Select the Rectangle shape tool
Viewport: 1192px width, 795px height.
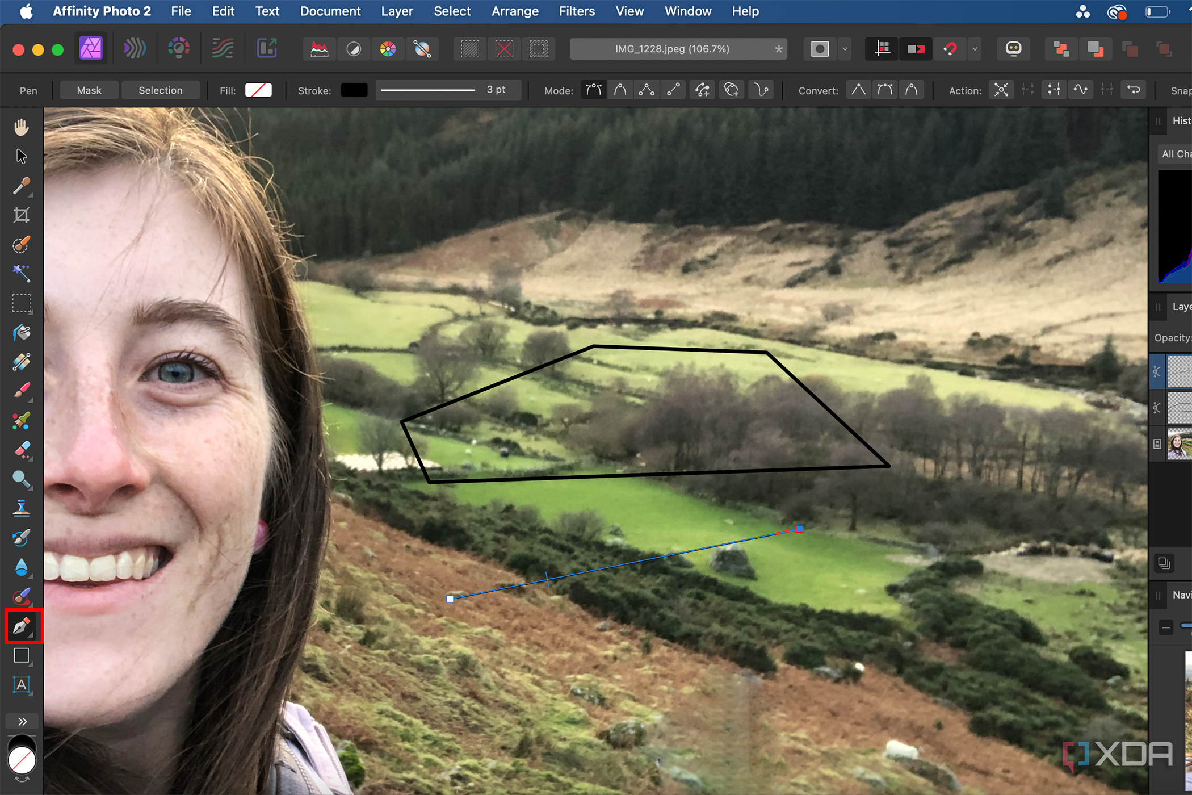click(21, 656)
